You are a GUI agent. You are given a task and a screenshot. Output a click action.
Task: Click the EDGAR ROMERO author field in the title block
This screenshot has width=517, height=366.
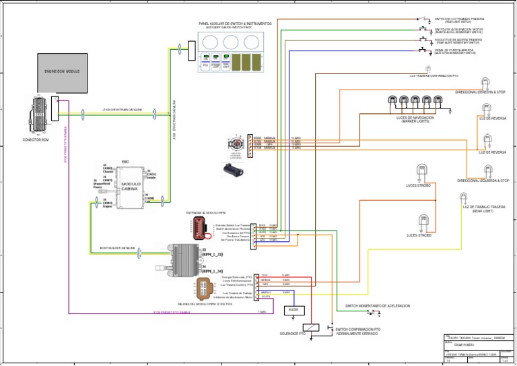[x=464, y=345]
